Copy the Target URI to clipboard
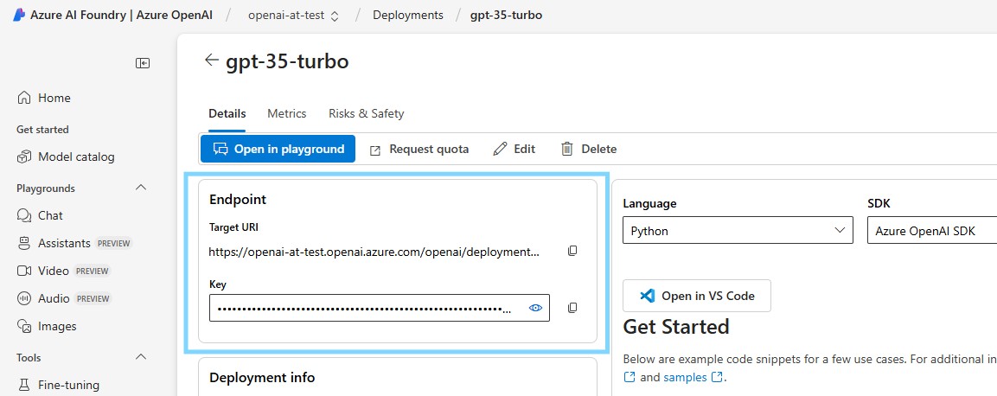Image resolution: width=997 pixels, height=396 pixels. pyautogui.click(x=572, y=251)
